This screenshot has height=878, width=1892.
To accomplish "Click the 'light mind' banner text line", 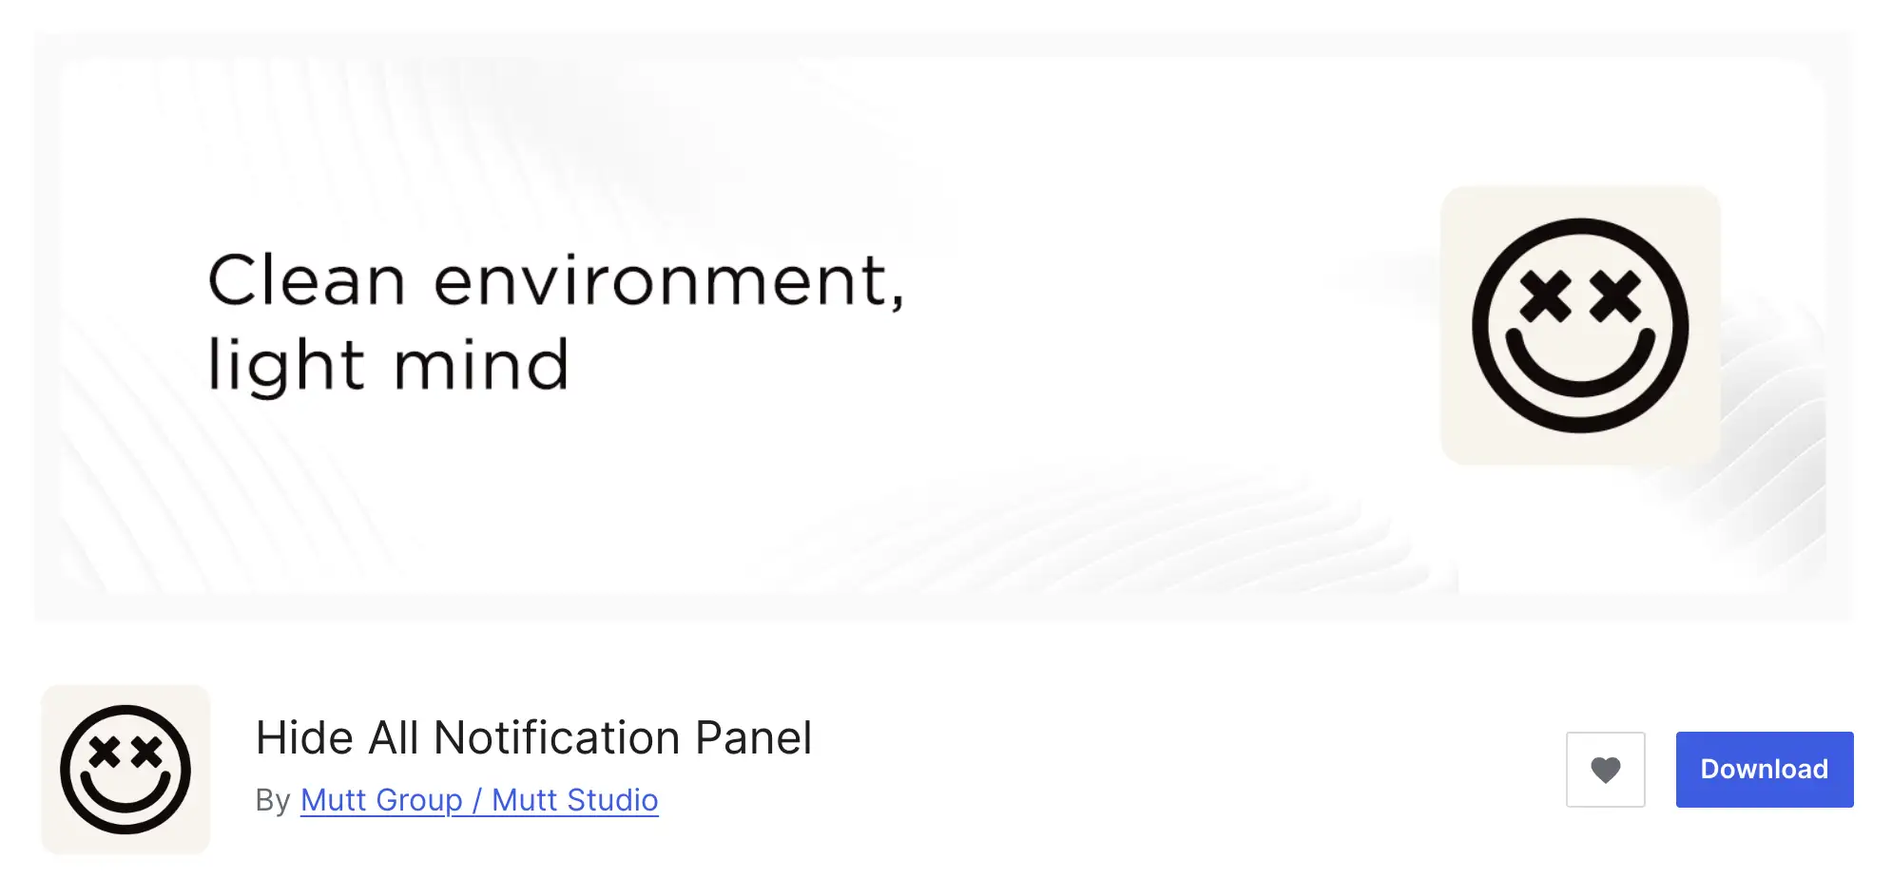I will (388, 367).
